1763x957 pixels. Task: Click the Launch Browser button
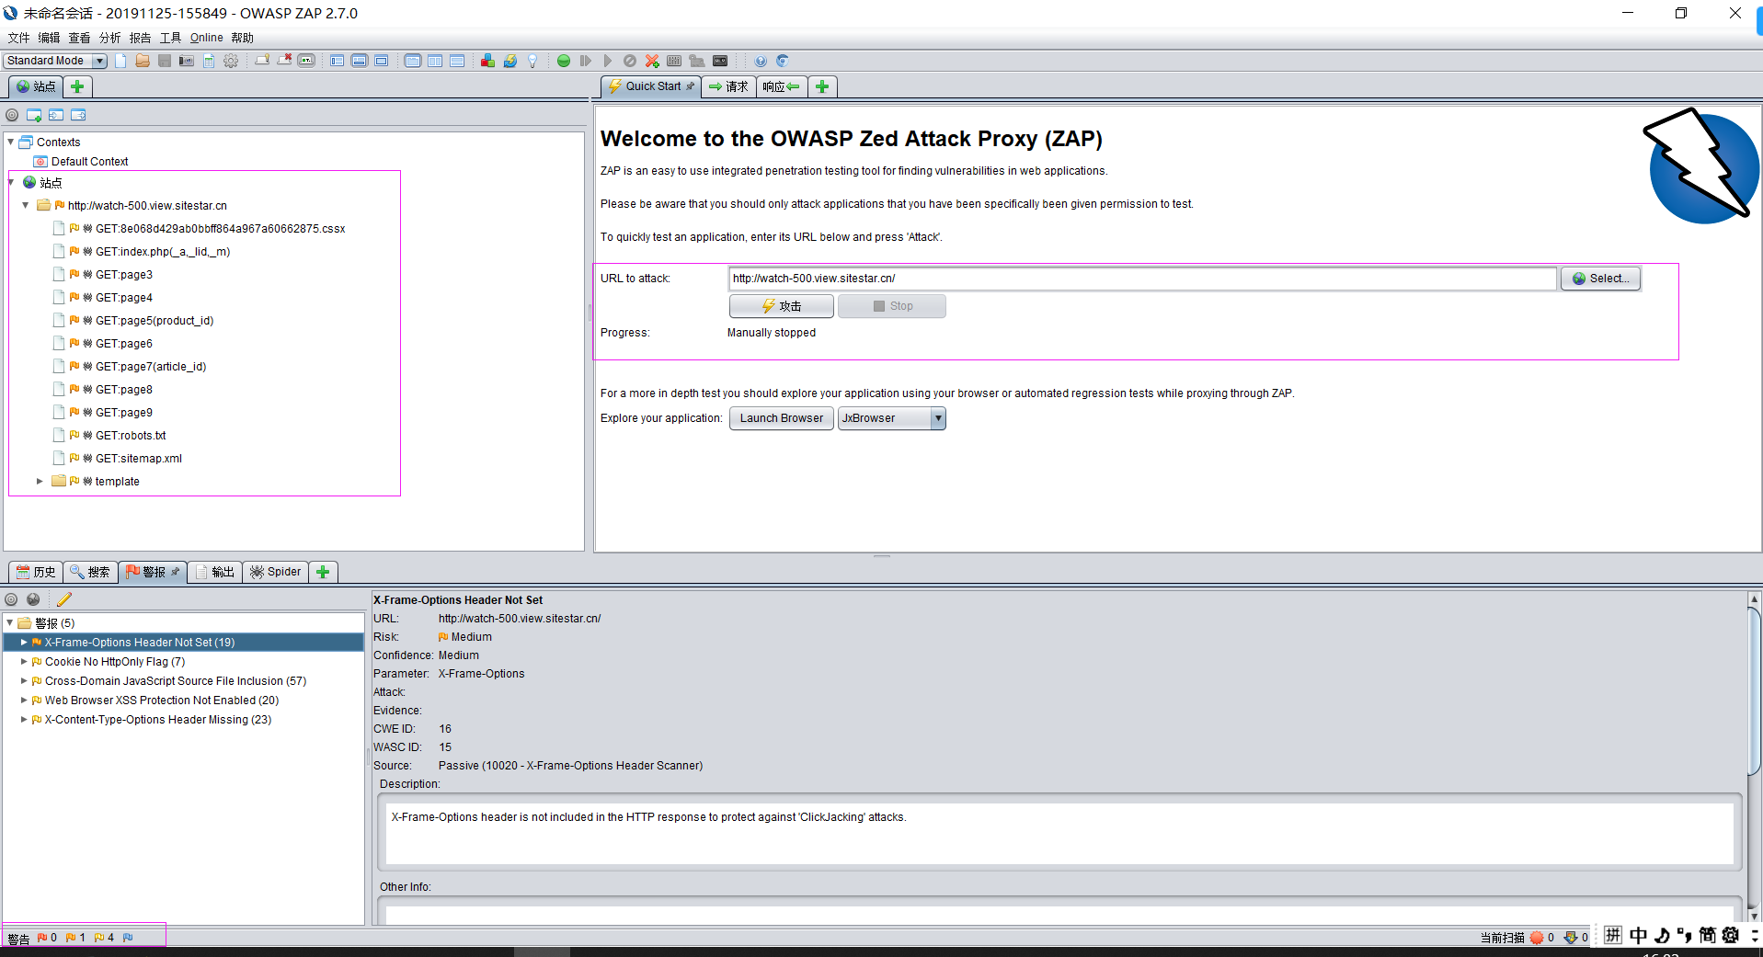(782, 418)
